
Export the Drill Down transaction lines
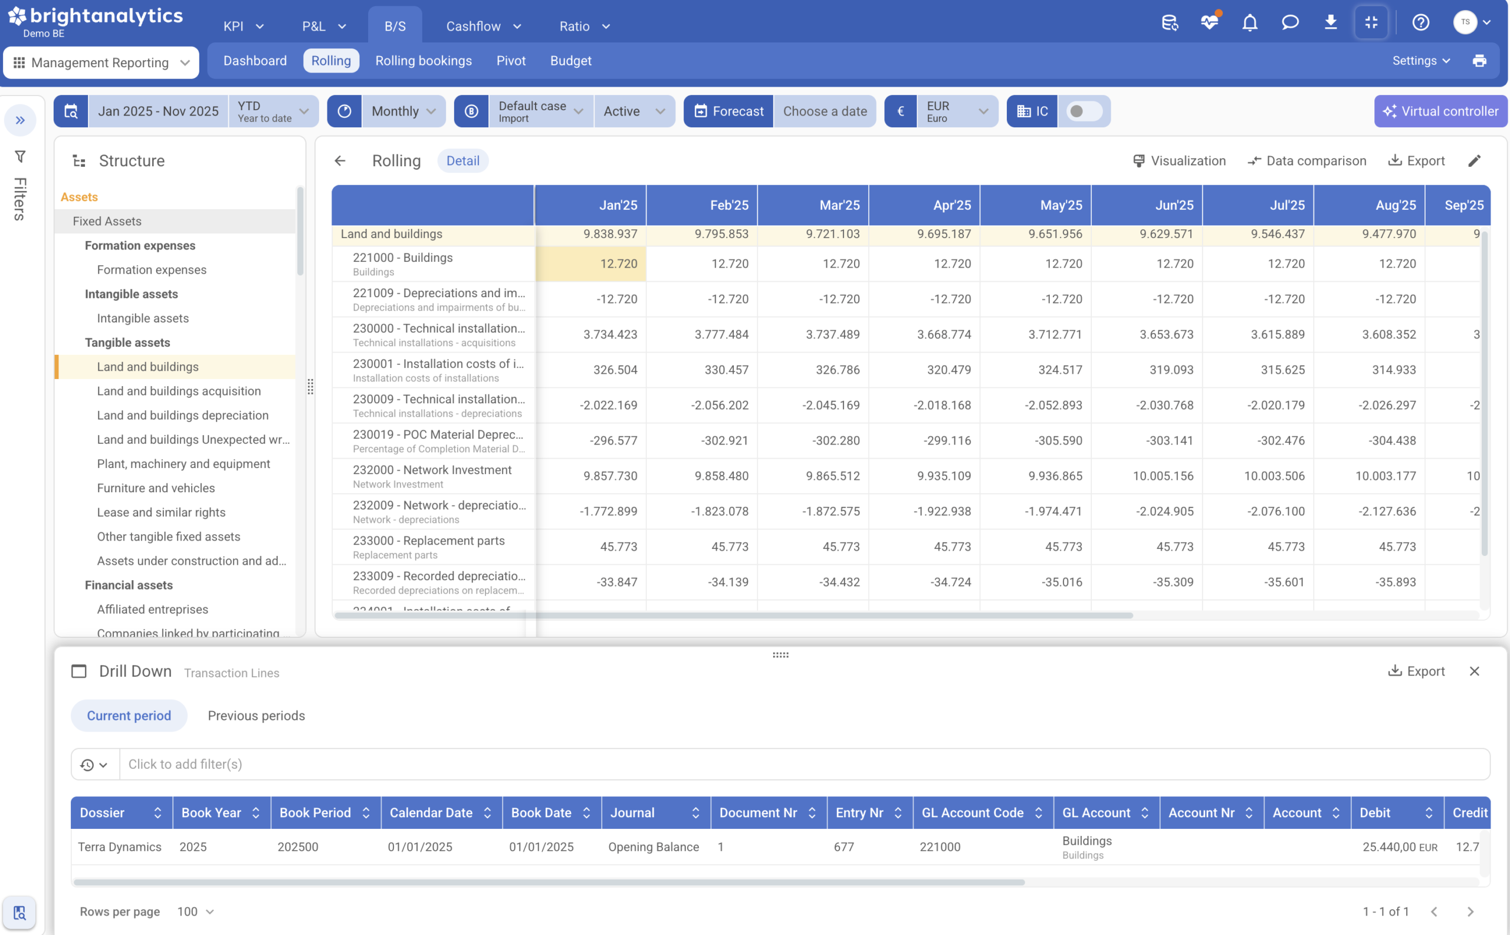click(x=1416, y=671)
